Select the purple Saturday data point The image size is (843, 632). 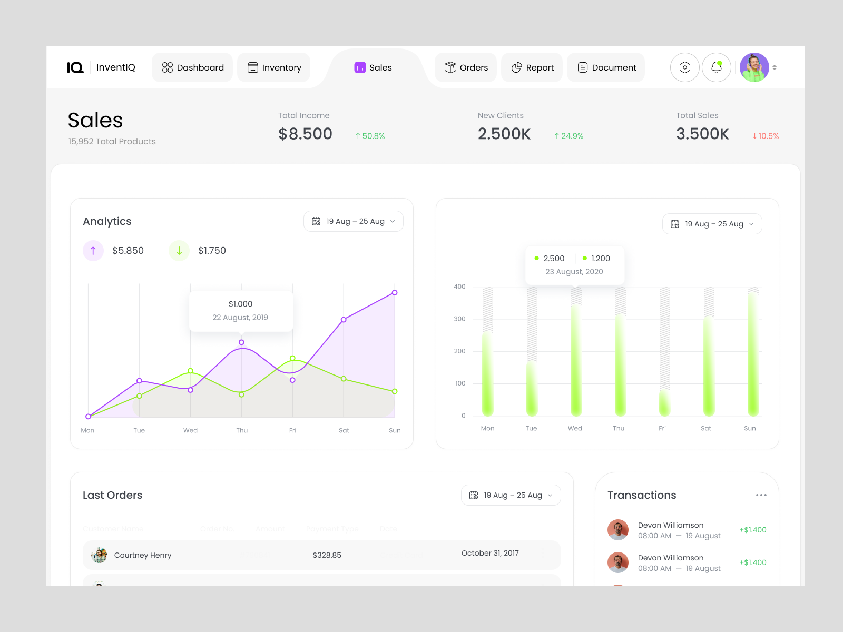(x=344, y=320)
